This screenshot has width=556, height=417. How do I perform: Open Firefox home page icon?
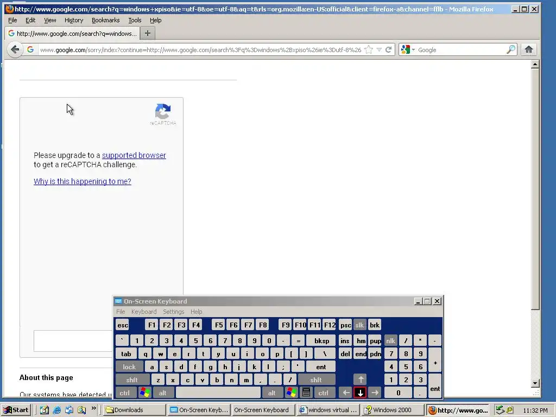coord(529,49)
